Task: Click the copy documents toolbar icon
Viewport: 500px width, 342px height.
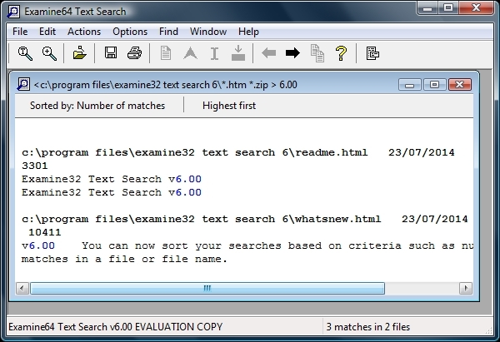Action: (x=317, y=54)
